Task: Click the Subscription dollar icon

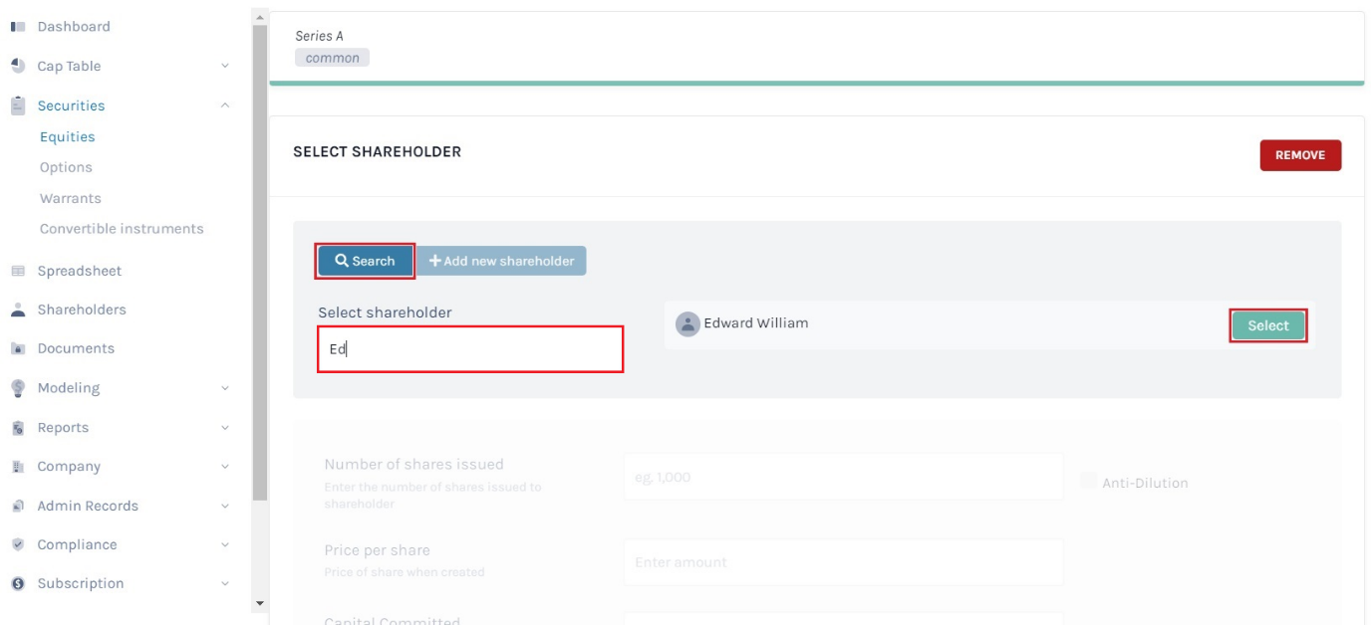Action: [17, 583]
